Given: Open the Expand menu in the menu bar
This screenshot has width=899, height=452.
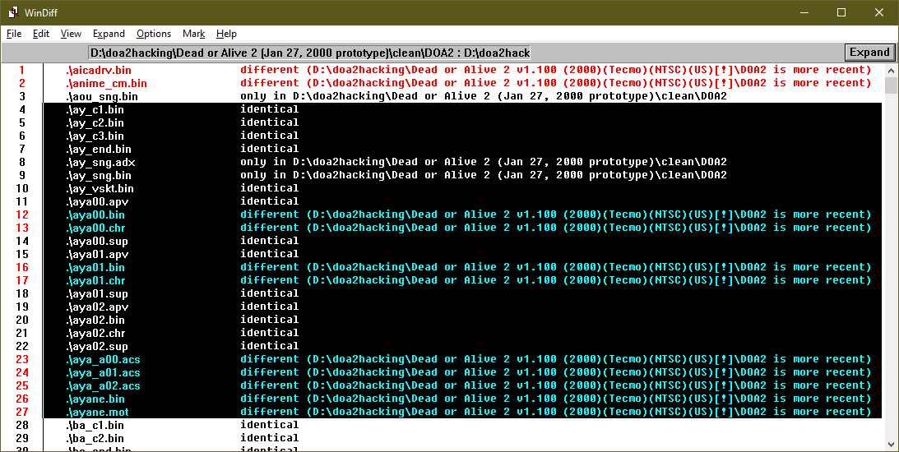Looking at the screenshot, I should tap(109, 34).
